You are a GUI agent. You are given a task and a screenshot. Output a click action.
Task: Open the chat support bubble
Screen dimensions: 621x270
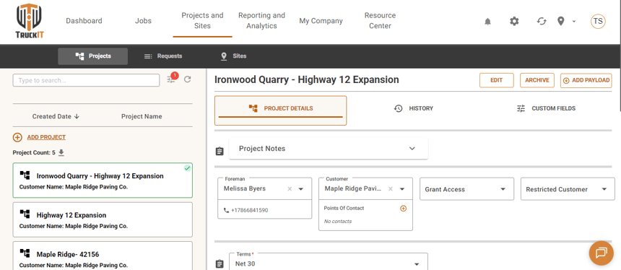tap(602, 253)
